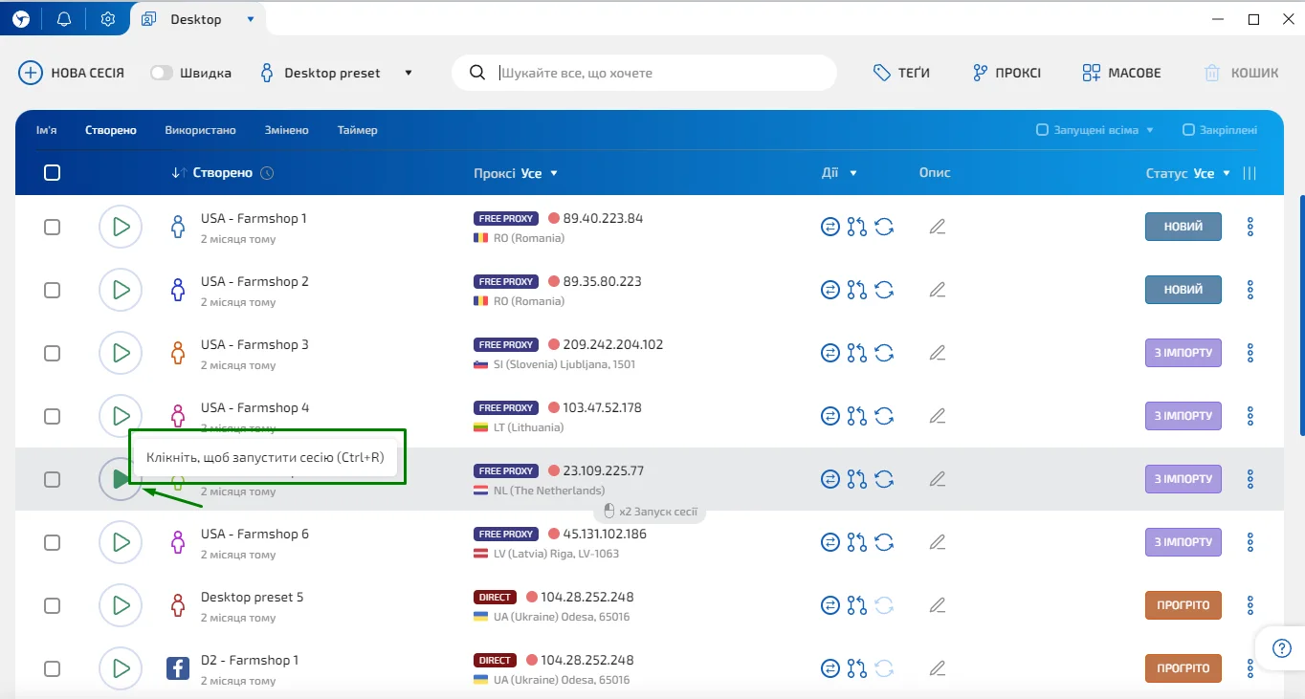The width and height of the screenshot is (1305, 699).
Task: Click ПРОГРІТО status badge of Desktop preset 5
Action: 1183,605
